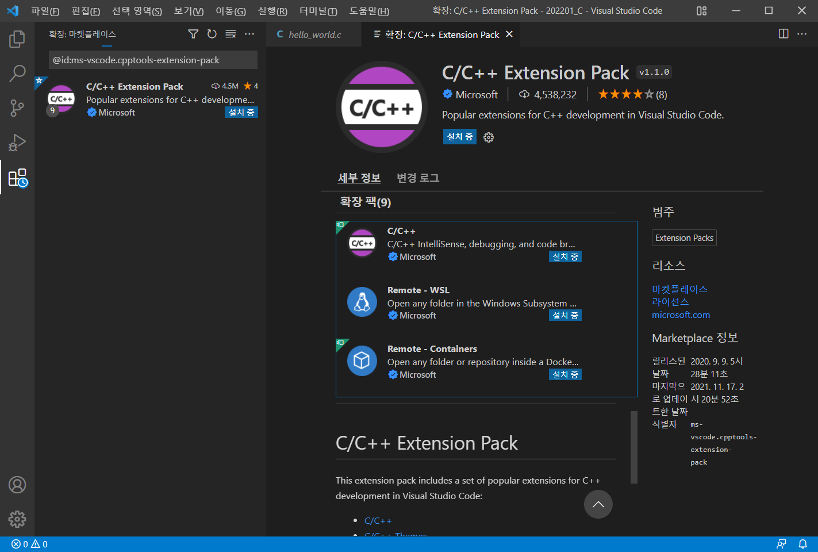Click the filter extensions funnel icon
Image resolution: width=818 pixels, height=552 pixels.
(193, 34)
